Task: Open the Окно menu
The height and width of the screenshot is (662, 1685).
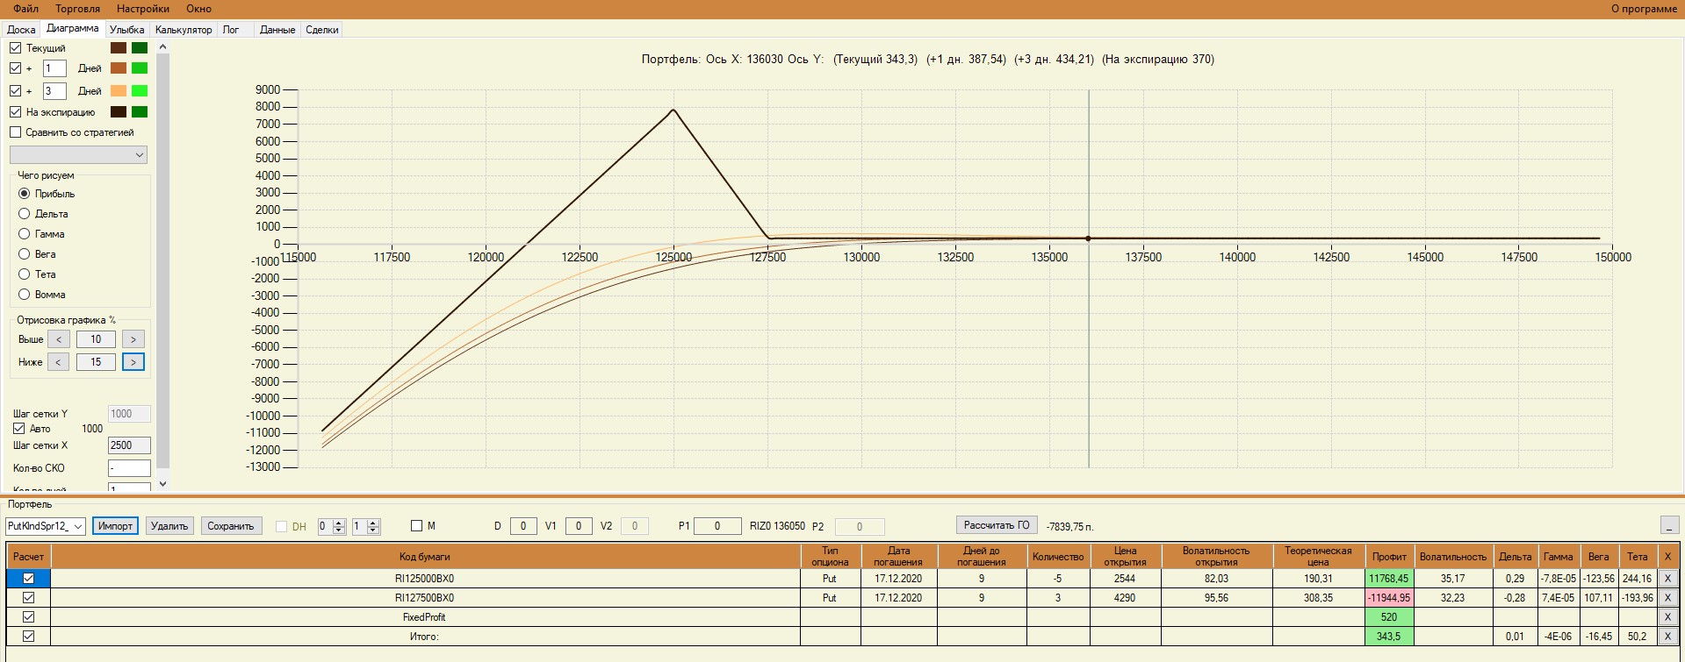Action: click(198, 9)
